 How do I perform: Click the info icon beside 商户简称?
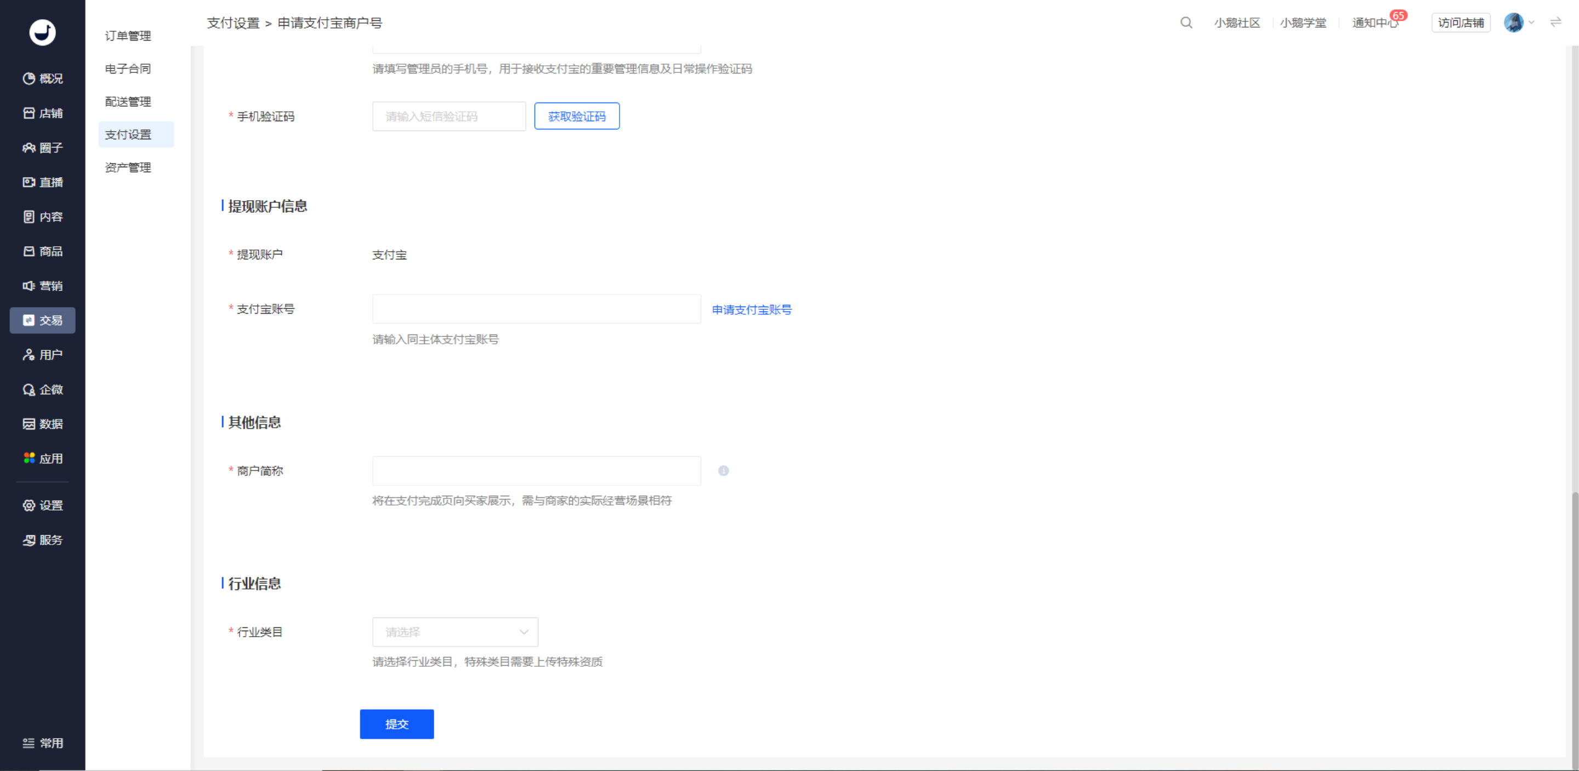click(x=723, y=470)
